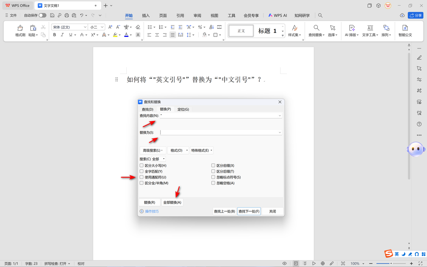Click the zoom slider in the status bar

click(391, 263)
